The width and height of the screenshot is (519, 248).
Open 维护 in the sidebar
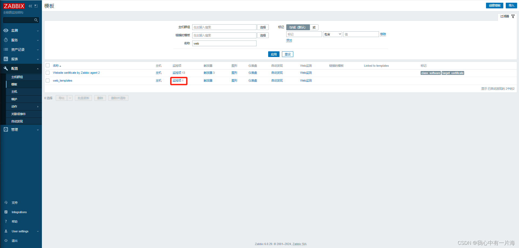tap(24, 99)
